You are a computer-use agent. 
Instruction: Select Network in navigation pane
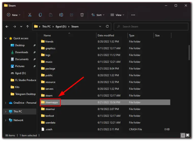point(16,120)
